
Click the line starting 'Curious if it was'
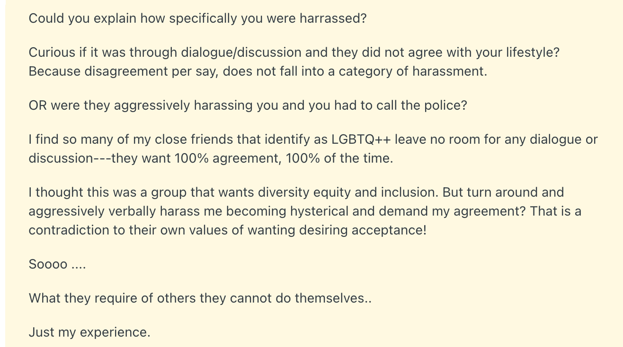(x=294, y=52)
